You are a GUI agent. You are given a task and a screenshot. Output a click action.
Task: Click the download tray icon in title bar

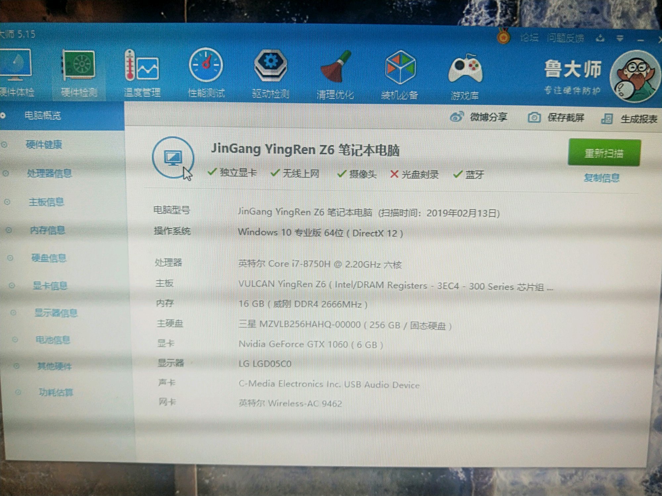click(600, 39)
